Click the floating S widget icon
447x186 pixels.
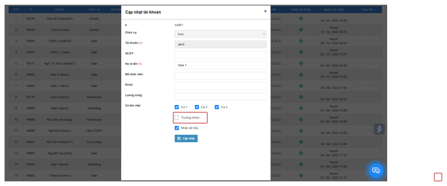379,129
